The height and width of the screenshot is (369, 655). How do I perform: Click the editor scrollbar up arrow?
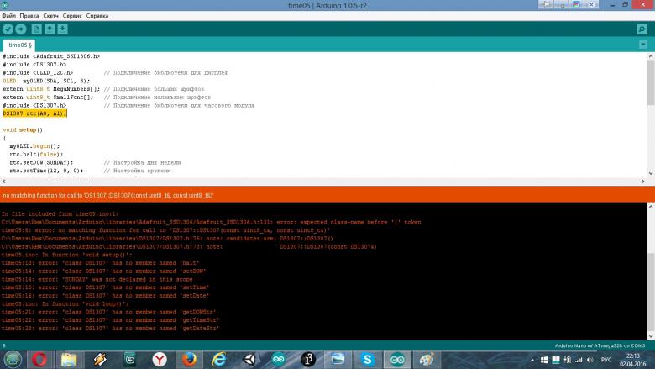pyautogui.click(x=651, y=56)
